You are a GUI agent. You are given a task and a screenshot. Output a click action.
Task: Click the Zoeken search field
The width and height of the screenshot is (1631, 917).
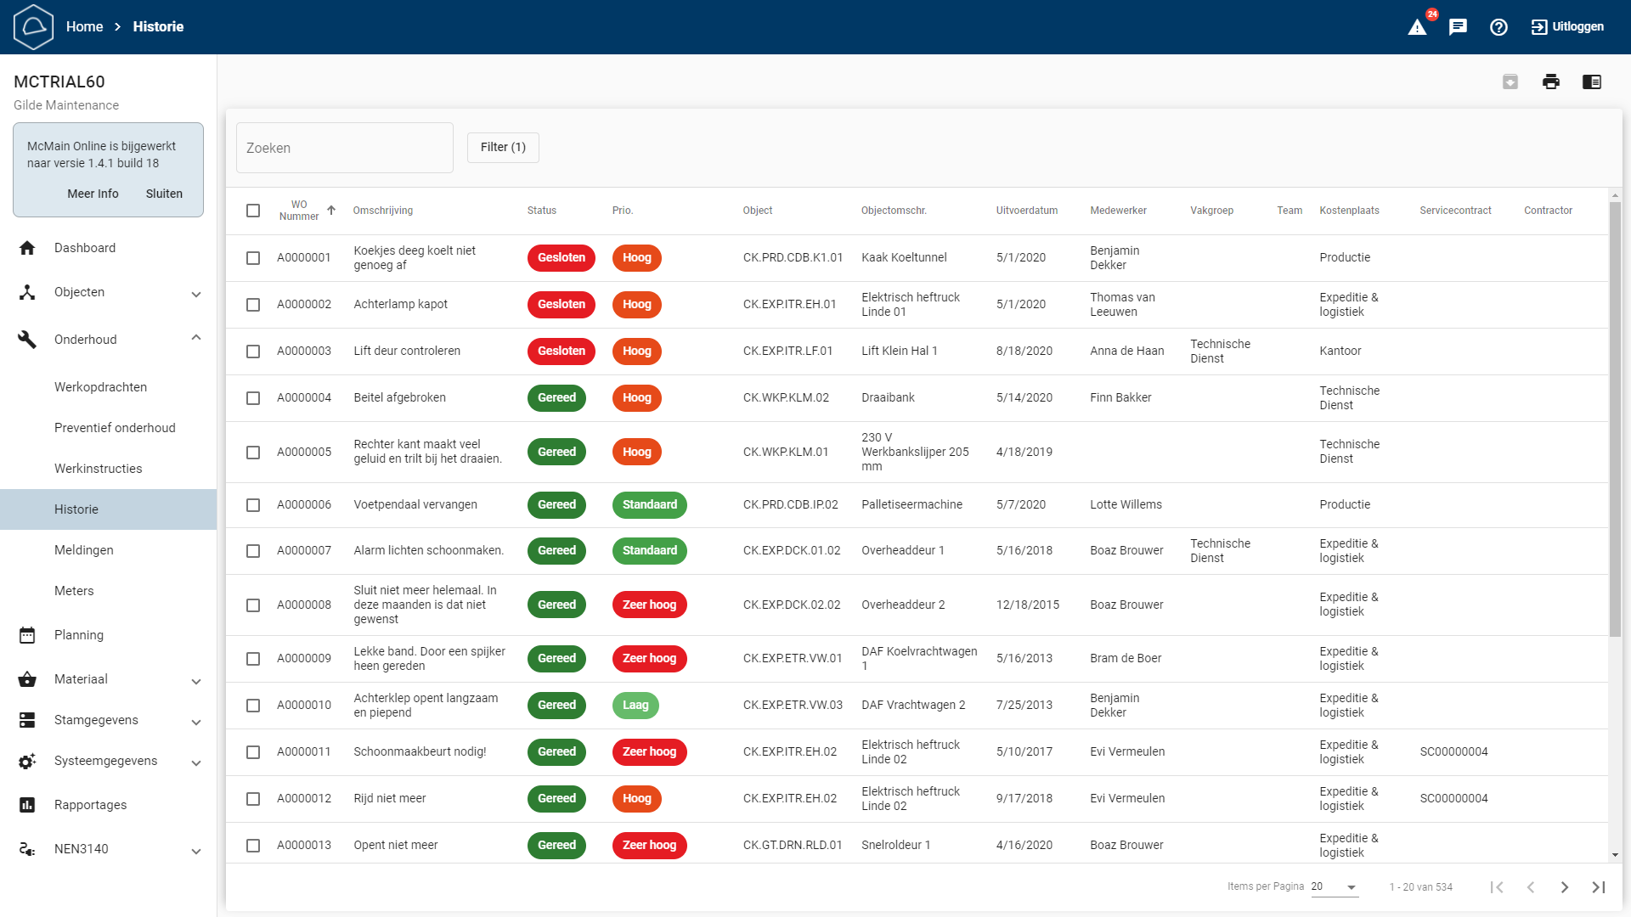tap(344, 148)
